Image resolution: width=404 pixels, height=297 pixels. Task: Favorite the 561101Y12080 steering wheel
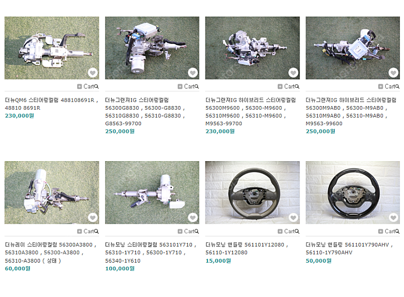(293, 218)
